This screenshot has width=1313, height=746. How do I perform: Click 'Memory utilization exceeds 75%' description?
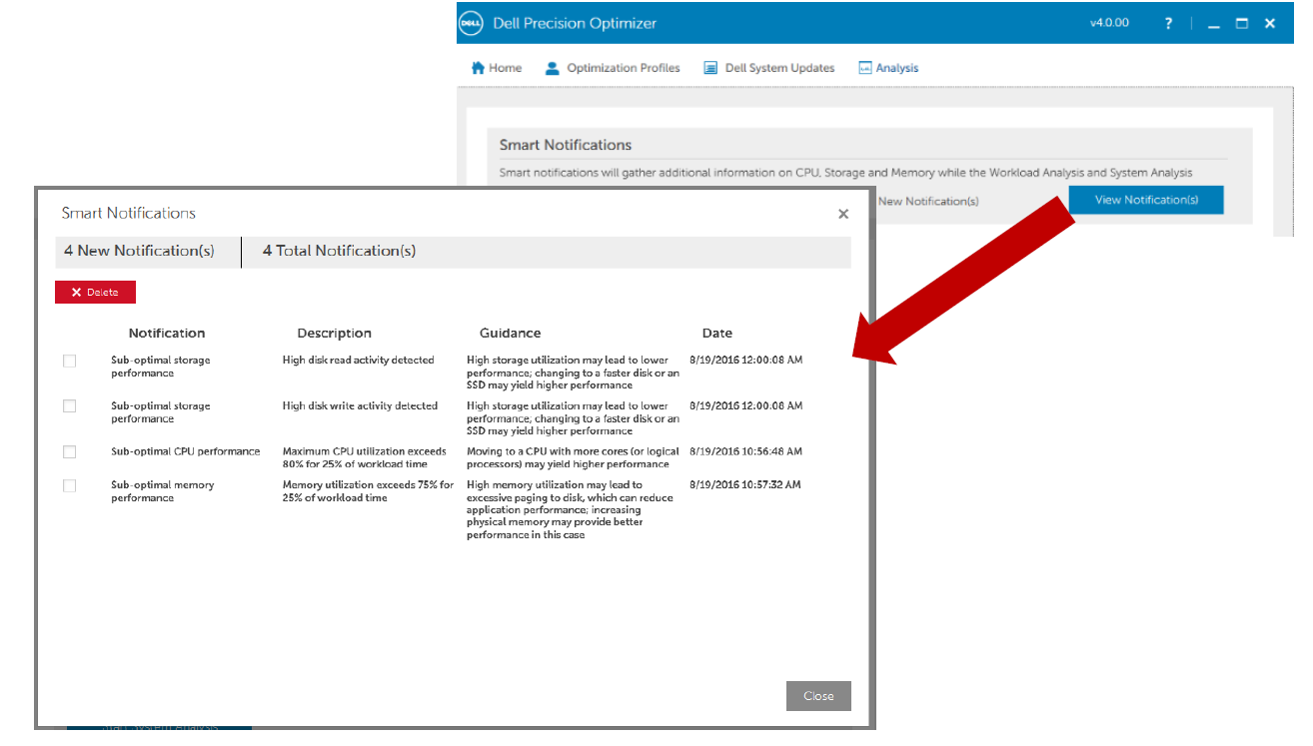click(368, 491)
